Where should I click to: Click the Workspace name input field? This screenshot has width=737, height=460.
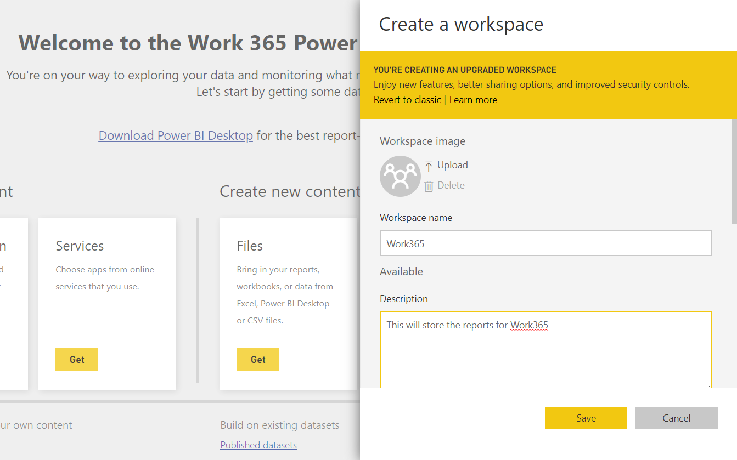click(x=545, y=243)
